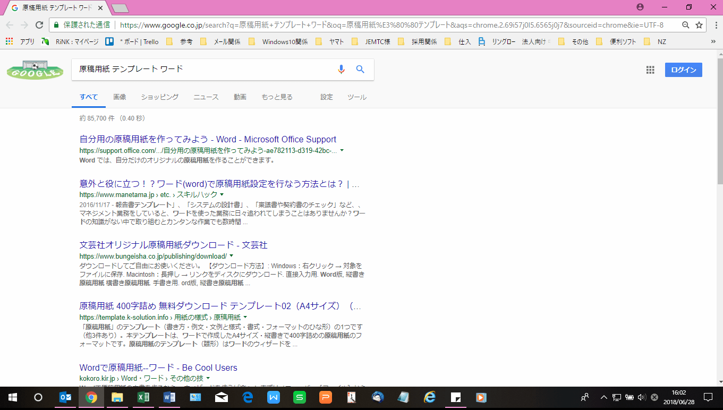Screen dimensions: 723x410
Task: Open the Google doodle logo
Action: 35,70
